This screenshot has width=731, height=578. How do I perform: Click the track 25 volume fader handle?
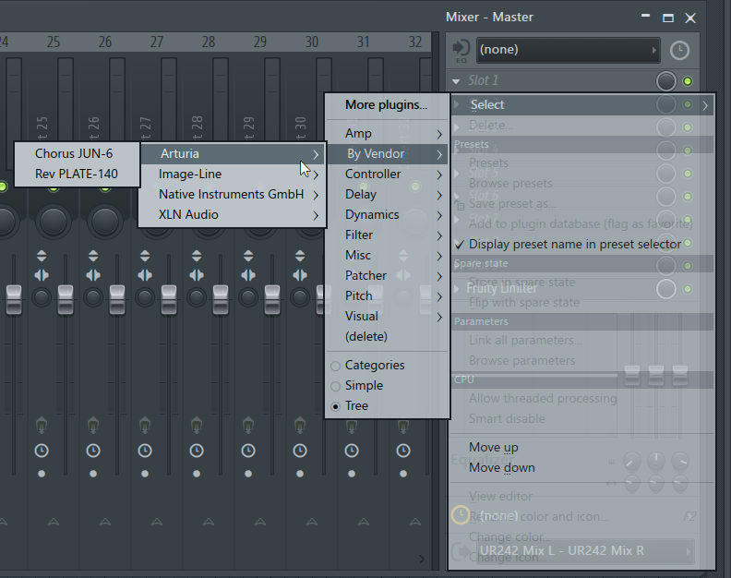coord(66,299)
